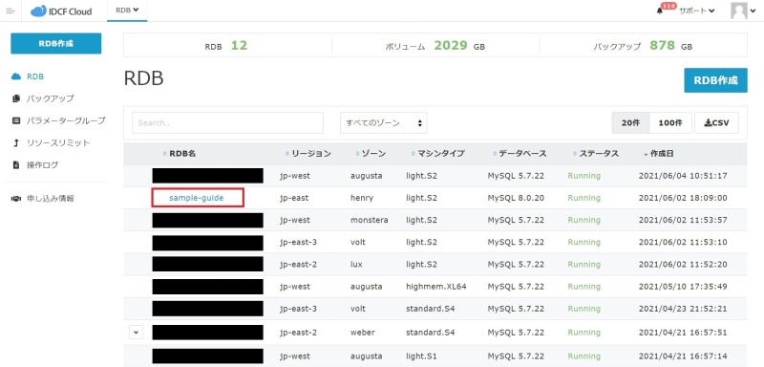This screenshot has height=367, width=764.
Task: Download the list as CSV
Action: (x=717, y=123)
